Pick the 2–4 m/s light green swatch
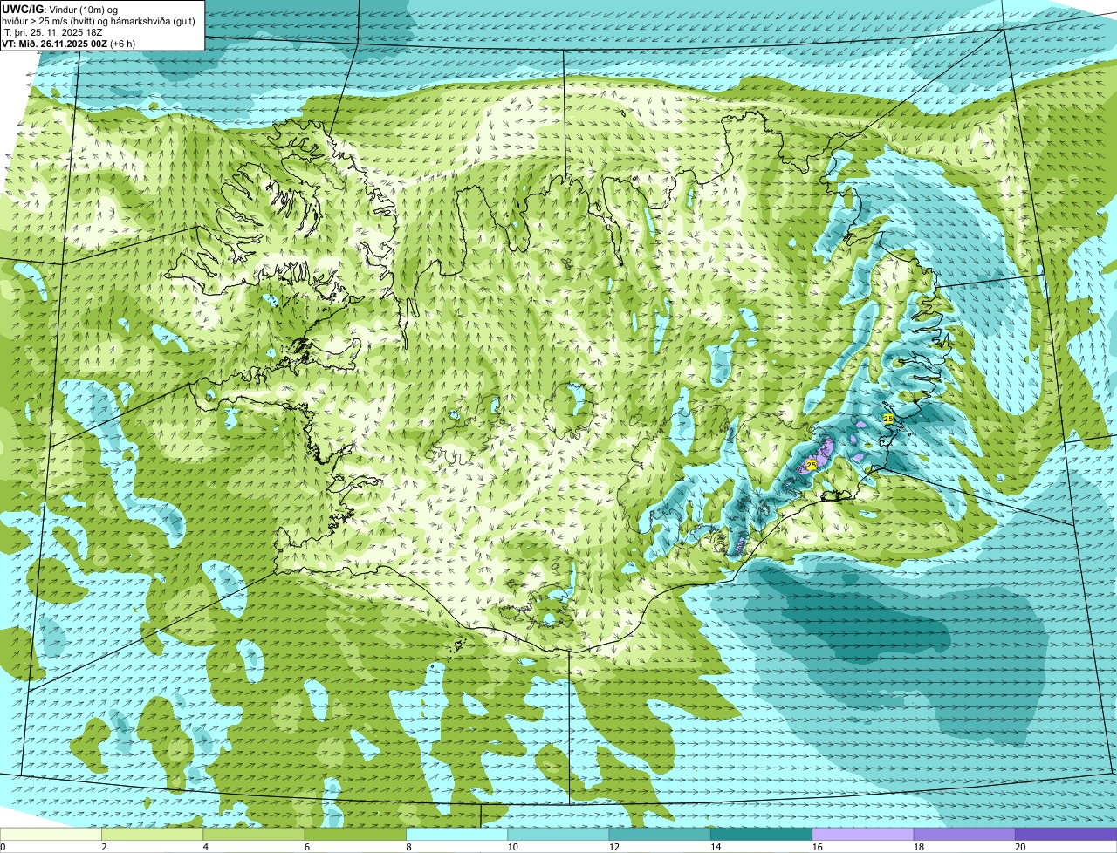The width and height of the screenshot is (1117, 853). 152,835
